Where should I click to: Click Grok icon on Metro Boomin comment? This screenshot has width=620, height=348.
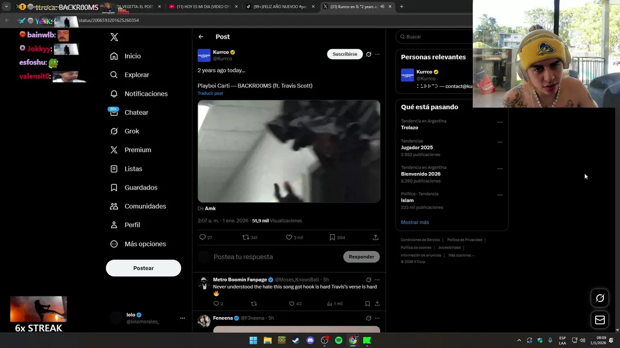coord(369,280)
